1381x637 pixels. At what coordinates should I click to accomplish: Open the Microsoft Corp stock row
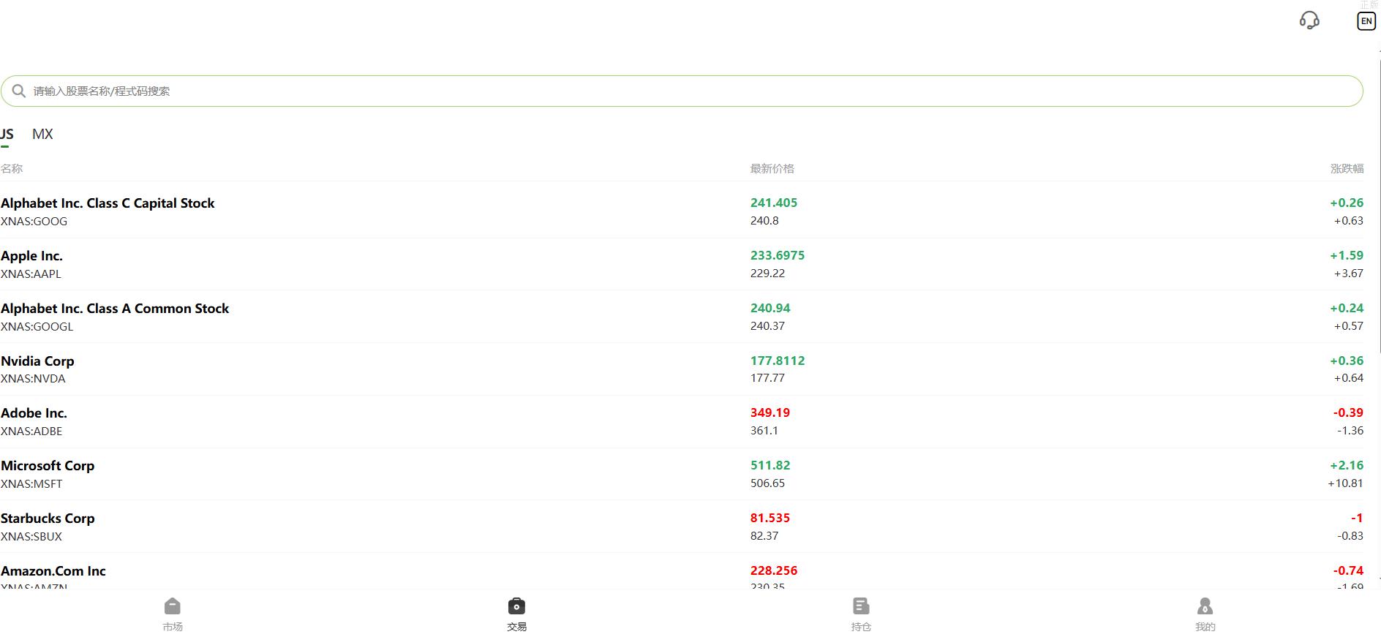(x=48, y=466)
